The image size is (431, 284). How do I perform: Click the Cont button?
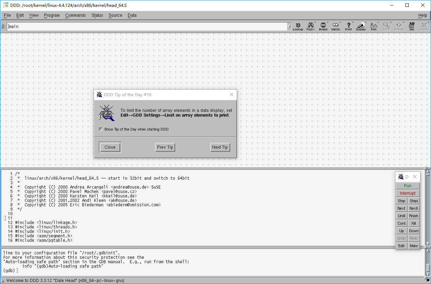(402, 223)
